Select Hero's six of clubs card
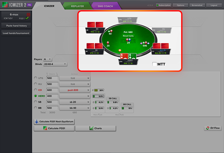The height and width of the screenshot is (153, 224). [132, 56]
